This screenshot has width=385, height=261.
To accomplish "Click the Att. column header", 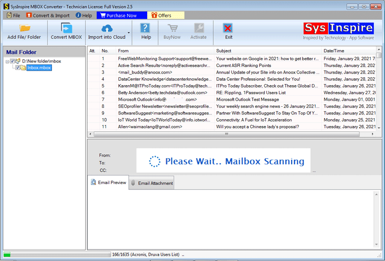I will coord(93,51).
